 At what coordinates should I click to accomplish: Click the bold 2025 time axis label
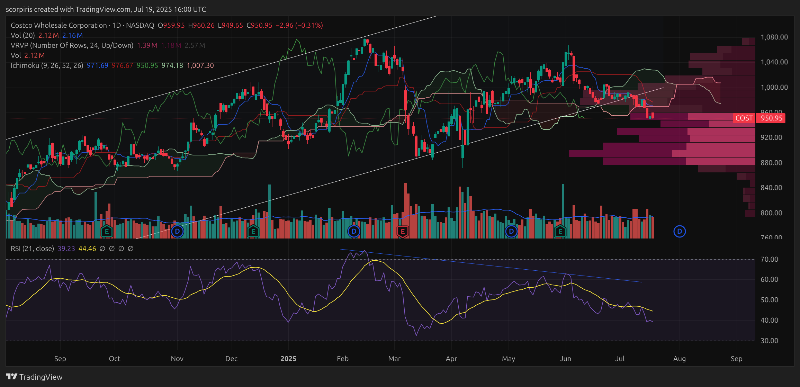point(288,359)
